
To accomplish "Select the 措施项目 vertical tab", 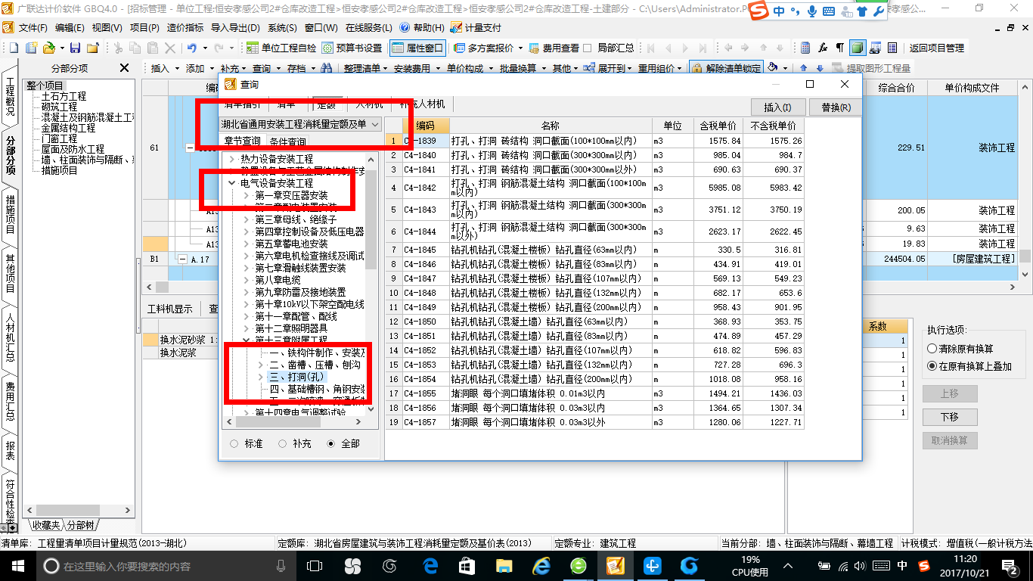I will [10, 214].
